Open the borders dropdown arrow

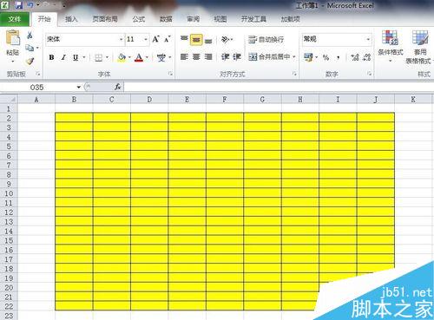click(x=107, y=57)
